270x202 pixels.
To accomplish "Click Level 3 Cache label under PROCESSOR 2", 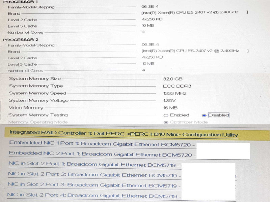I will 22,64.
